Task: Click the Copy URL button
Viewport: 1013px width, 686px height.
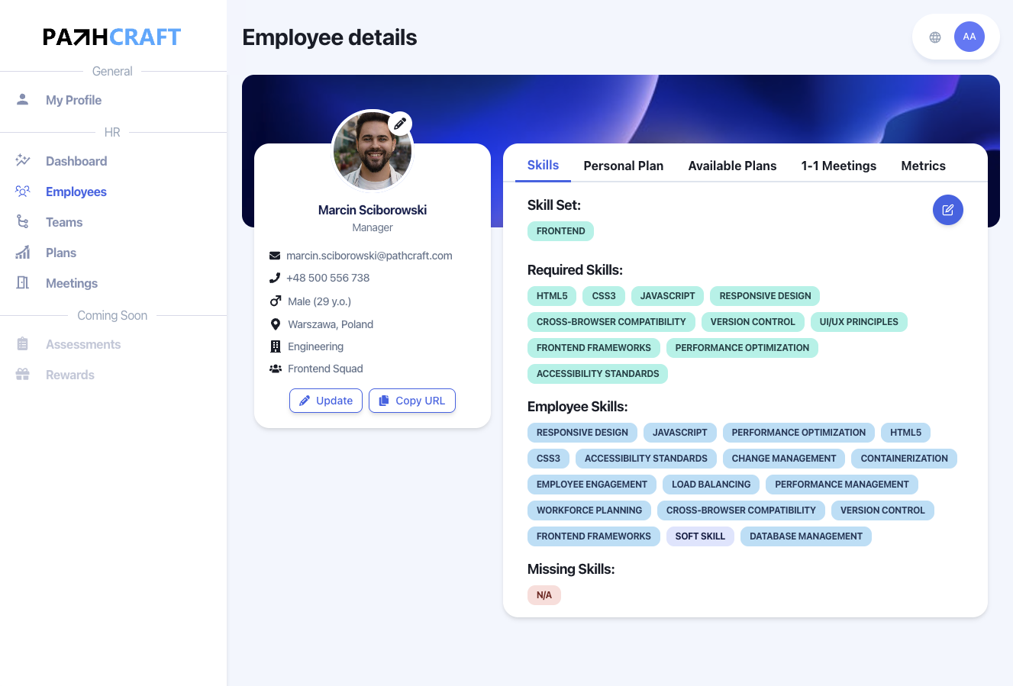Action: tap(412, 401)
